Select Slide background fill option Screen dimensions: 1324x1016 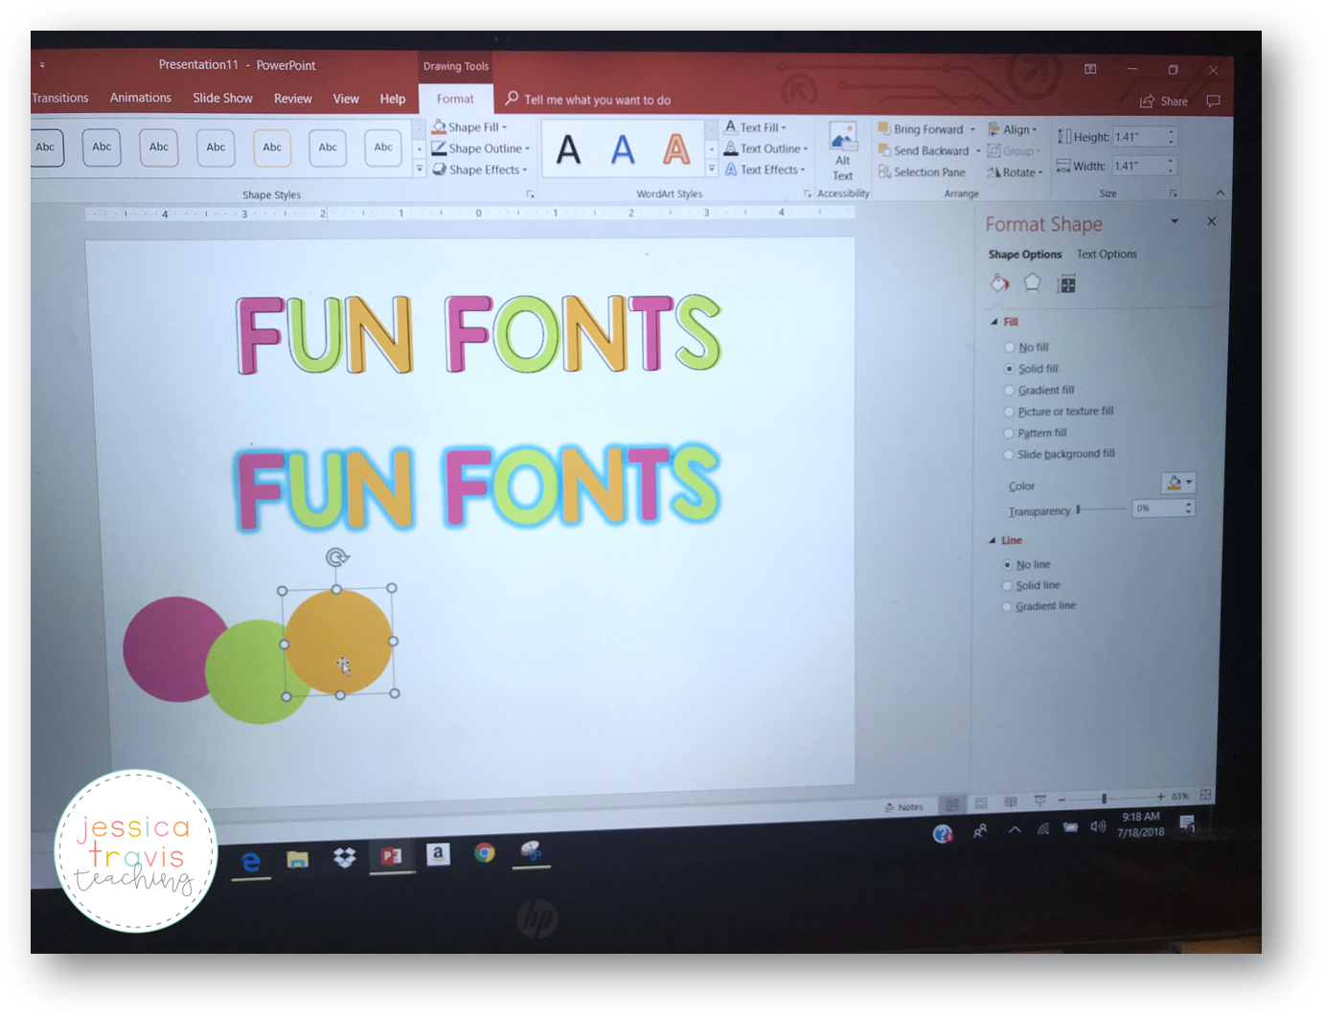[1008, 455]
